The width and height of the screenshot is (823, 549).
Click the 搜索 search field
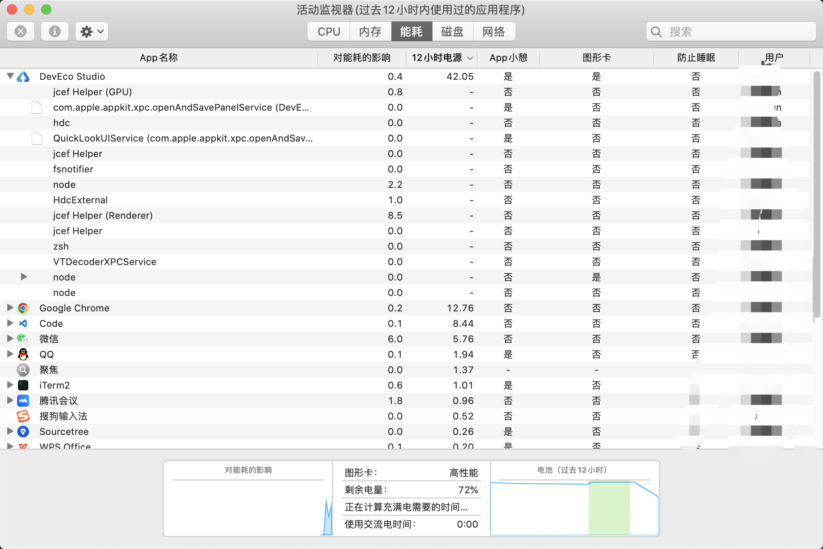[731, 32]
